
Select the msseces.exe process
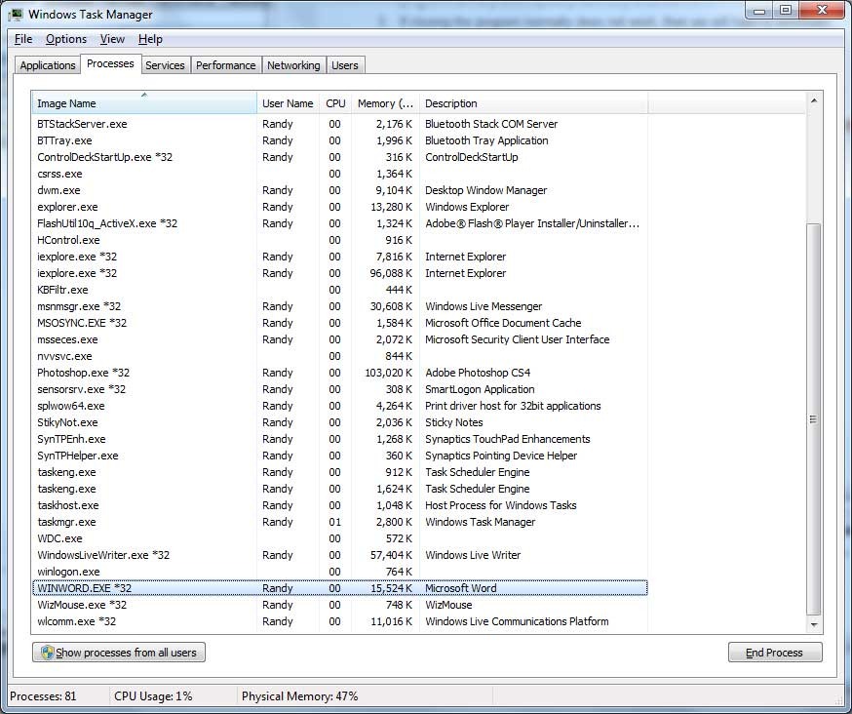(339, 339)
